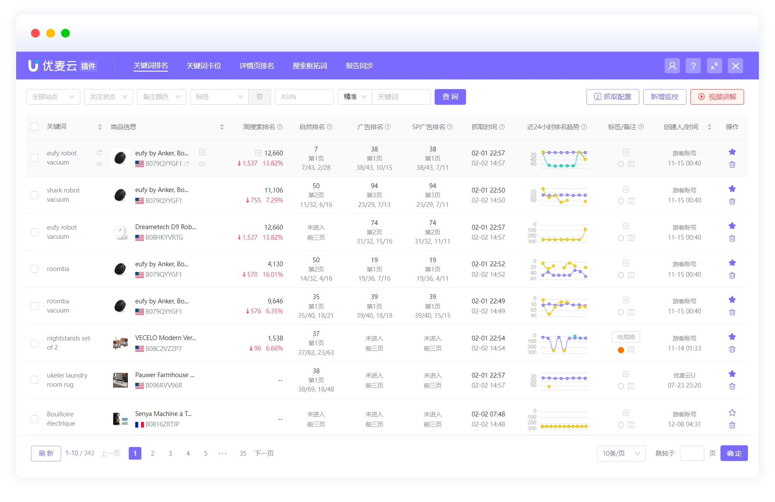Open the help question mark icon
775x502 pixels.
click(693, 66)
